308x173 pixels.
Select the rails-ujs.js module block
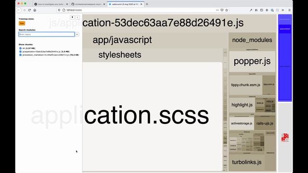coord(265,124)
